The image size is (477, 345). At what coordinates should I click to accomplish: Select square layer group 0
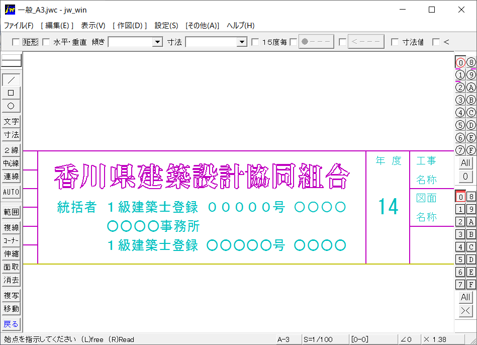(460, 197)
